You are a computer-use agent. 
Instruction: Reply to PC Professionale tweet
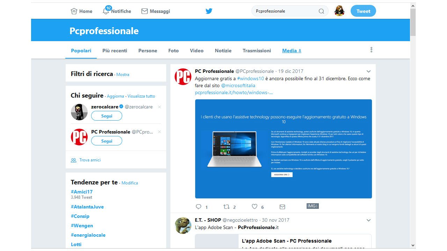(199, 207)
